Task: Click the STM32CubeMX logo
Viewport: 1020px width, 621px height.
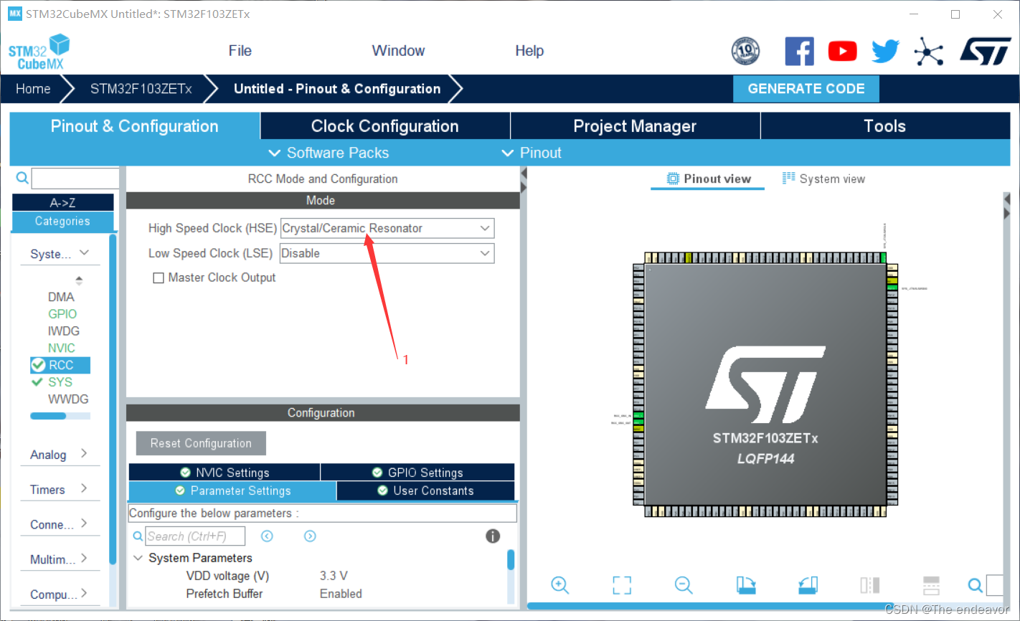Action: 39,52
